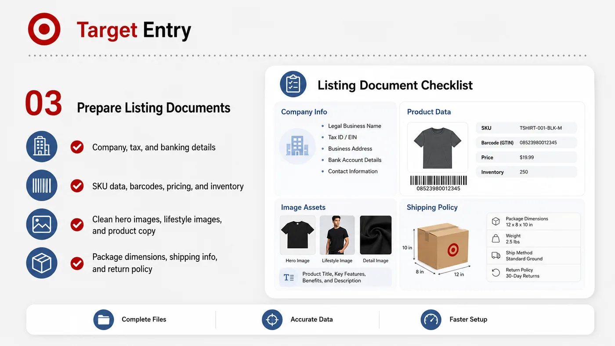The width and height of the screenshot is (615, 346).
Task: Click the light blue building icon in Company Info
Action: click(x=297, y=146)
